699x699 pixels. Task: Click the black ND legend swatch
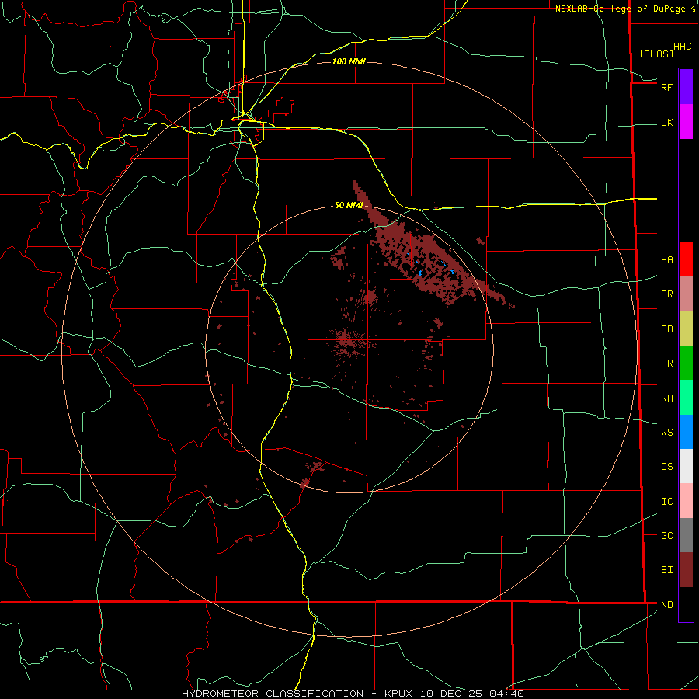(x=686, y=604)
